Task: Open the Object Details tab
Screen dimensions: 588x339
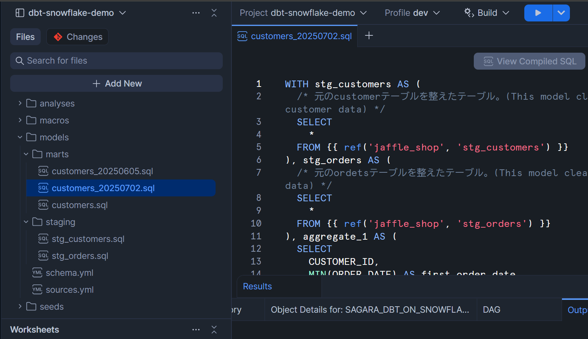Action: [x=370, y=310]
